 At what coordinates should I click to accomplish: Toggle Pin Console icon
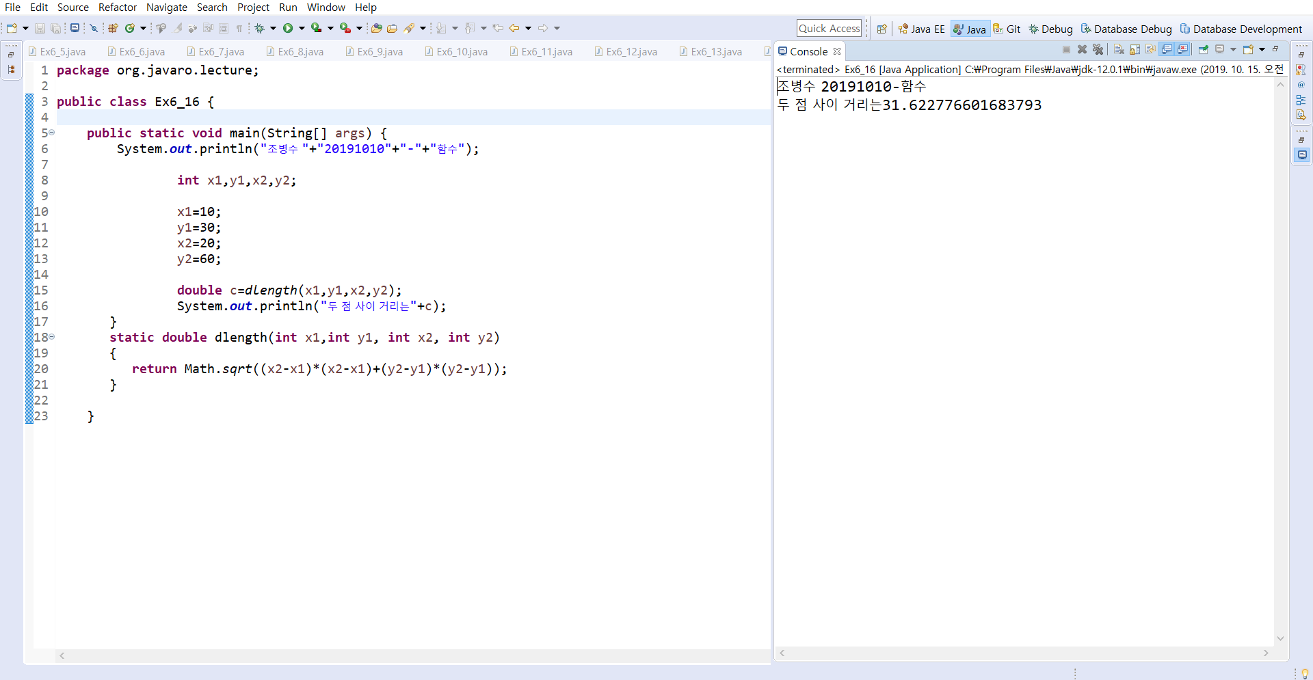coord(1204,49)
